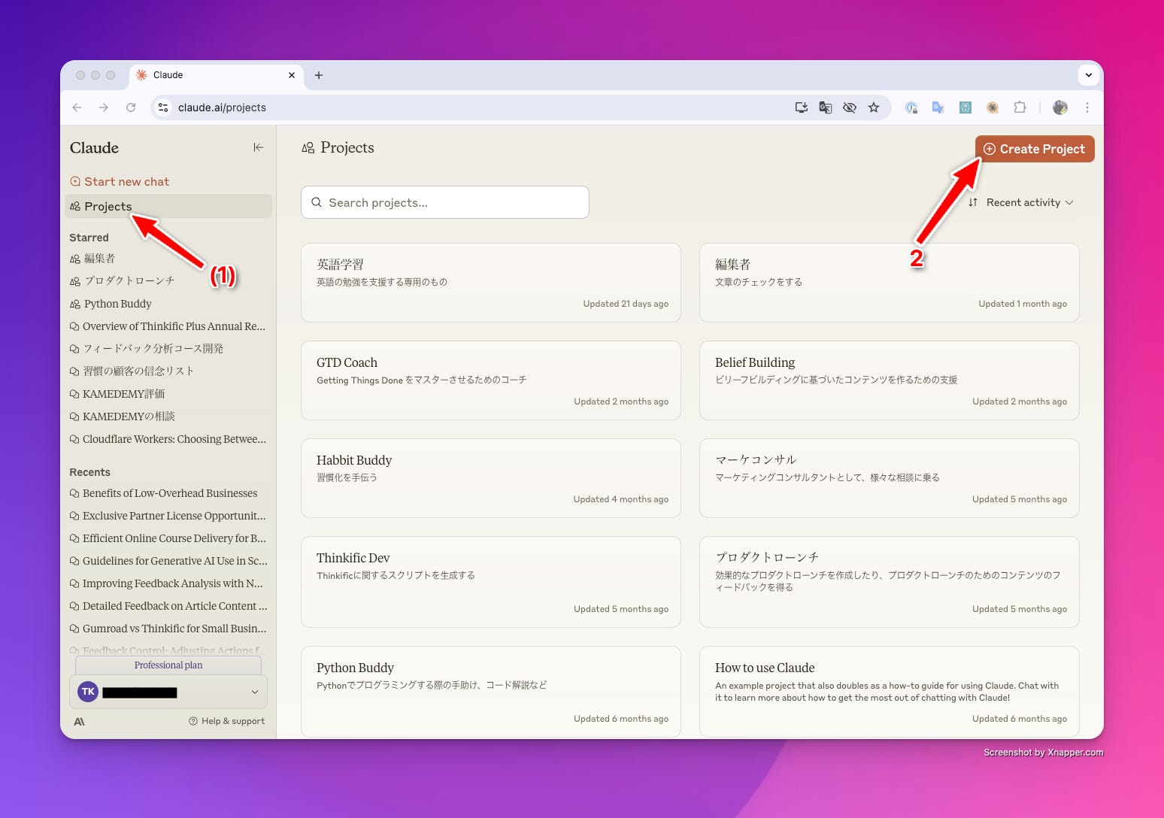Select Projects in the sidebar

pos(168,206)
